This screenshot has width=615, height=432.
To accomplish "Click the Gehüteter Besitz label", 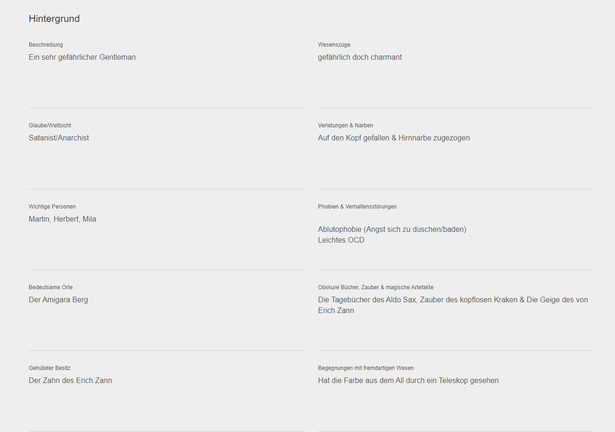I will [x=49, y=368].
